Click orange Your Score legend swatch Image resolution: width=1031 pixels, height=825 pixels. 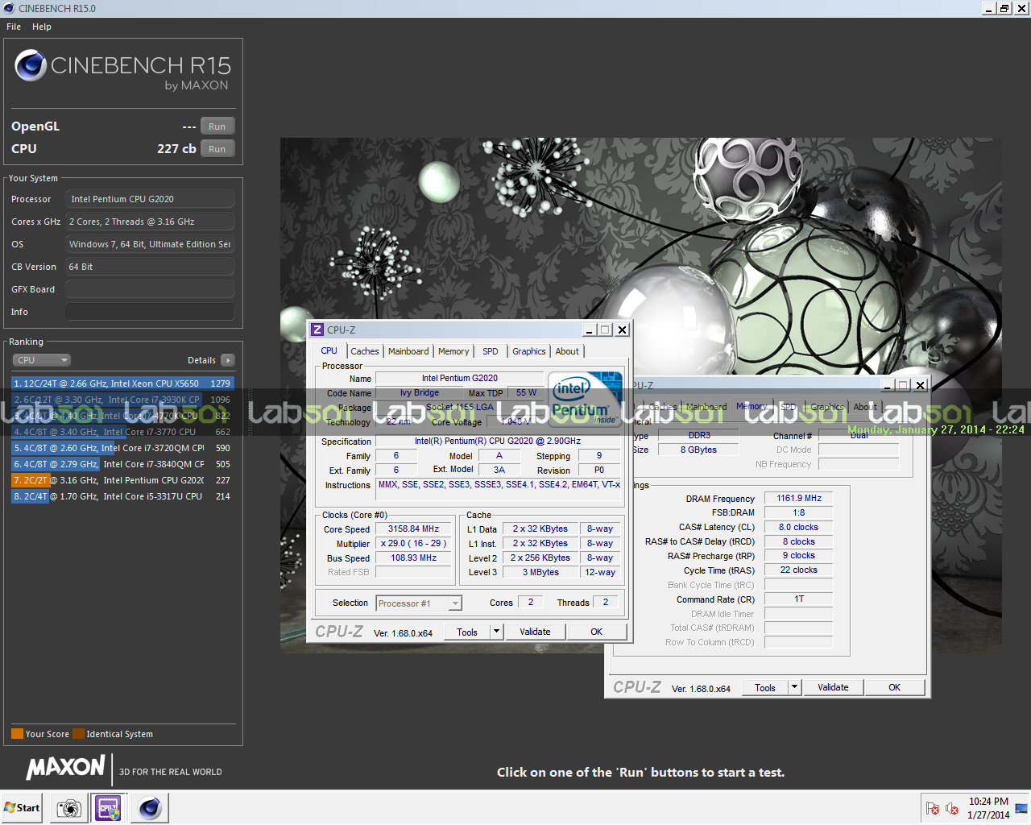pyautogui.click(x=17, y=734)
